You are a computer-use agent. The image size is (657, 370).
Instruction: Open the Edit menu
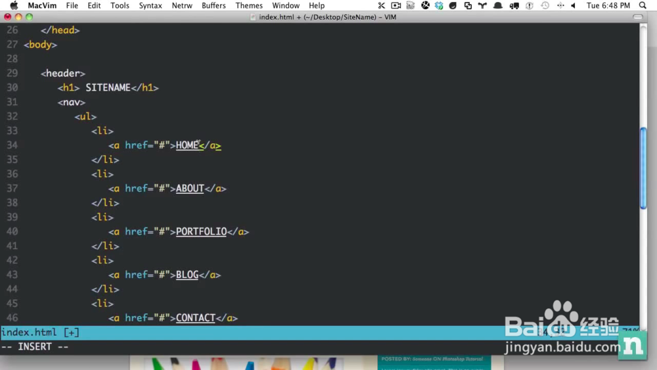click(94, 5)
